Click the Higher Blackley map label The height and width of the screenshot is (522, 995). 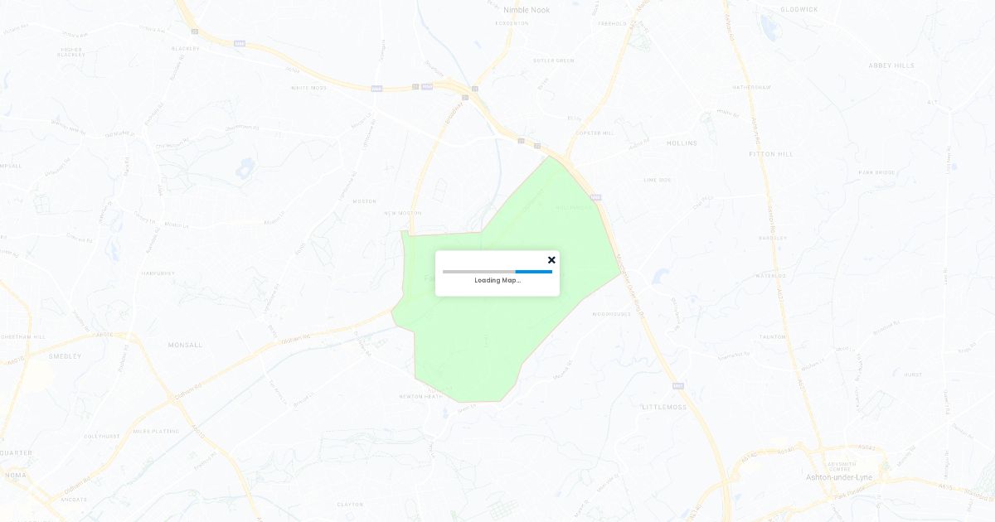71,52
